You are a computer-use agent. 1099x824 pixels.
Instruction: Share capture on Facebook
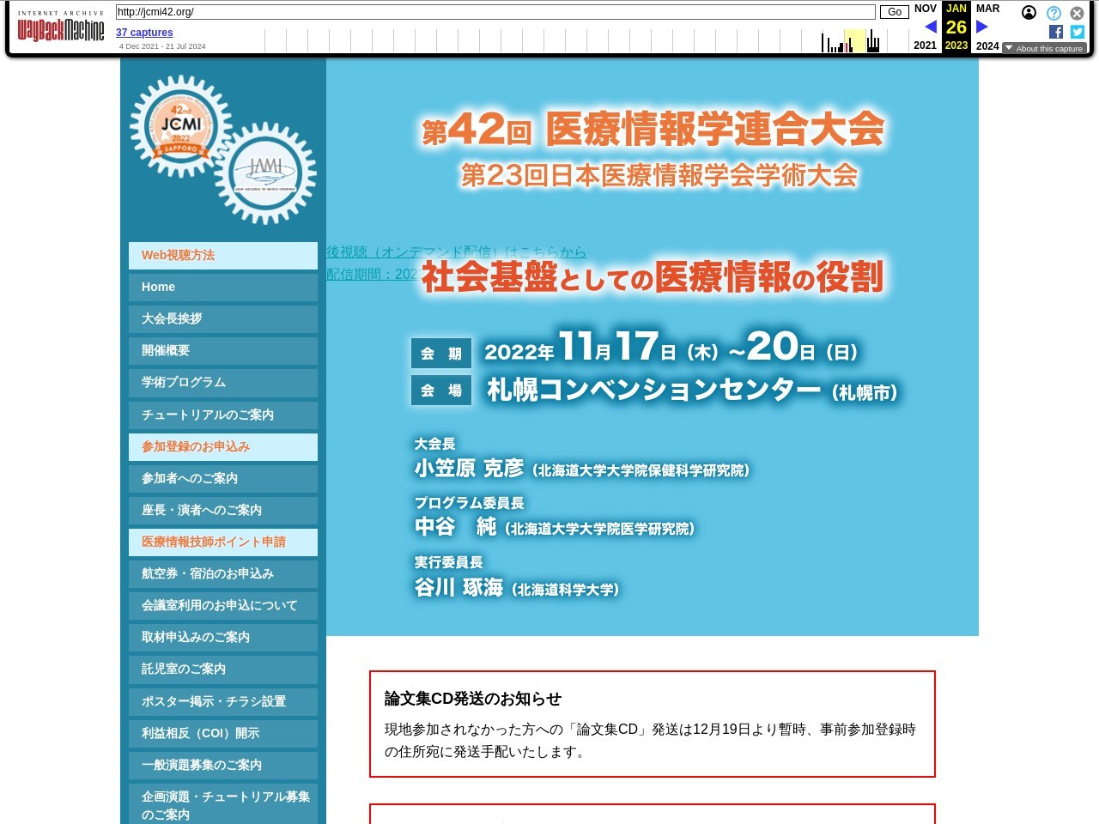[x=1056, y=32]
